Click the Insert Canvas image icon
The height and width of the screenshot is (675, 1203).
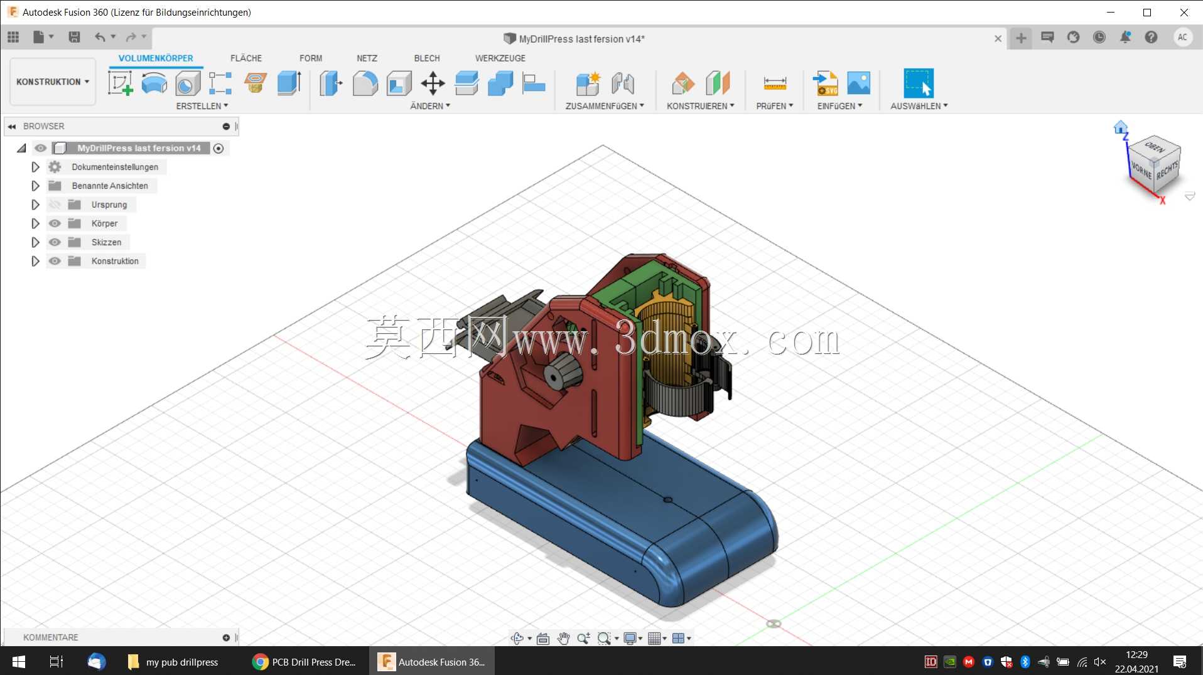(858, 83)
